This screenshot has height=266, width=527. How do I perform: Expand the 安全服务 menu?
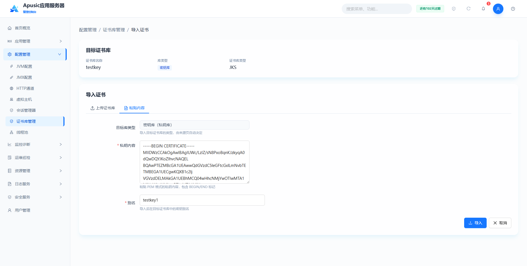click(35, 197)
